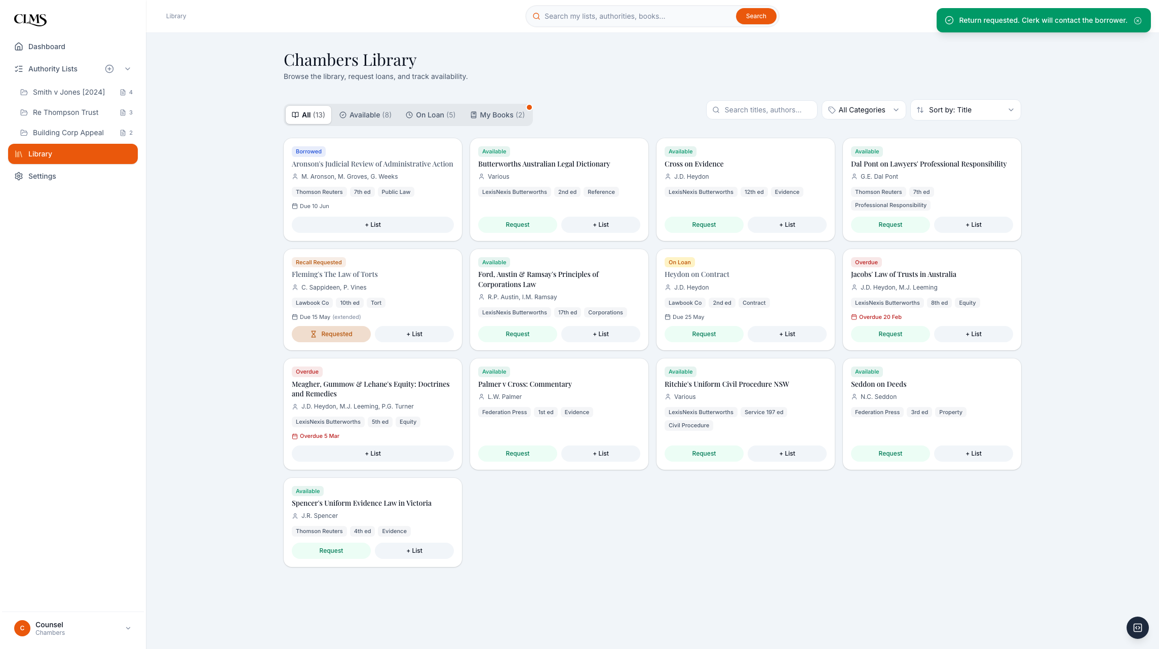This screenshot has height=649, width=1159.
Task: Click Requested button on Fleming's Torts
Action: tap(331, 334)
